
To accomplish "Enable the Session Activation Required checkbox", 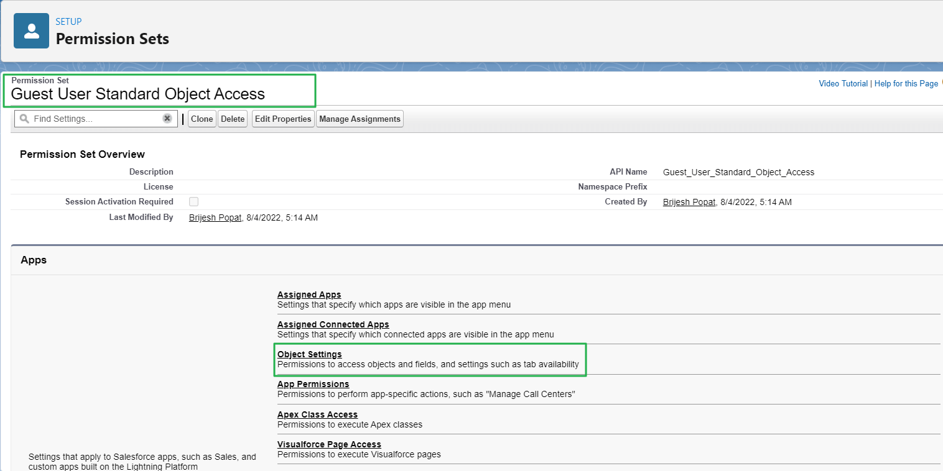I will click(x=193, y=201).
